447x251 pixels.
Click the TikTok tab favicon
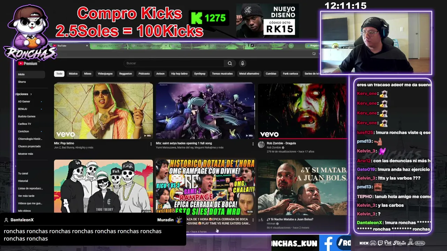pyautogui.click(x=252, y=46)
